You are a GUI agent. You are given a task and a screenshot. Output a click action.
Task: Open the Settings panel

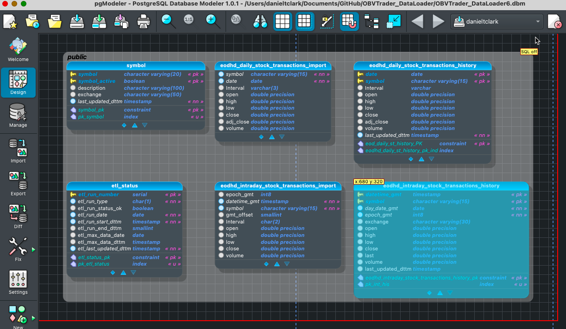[x=18, y=281]
